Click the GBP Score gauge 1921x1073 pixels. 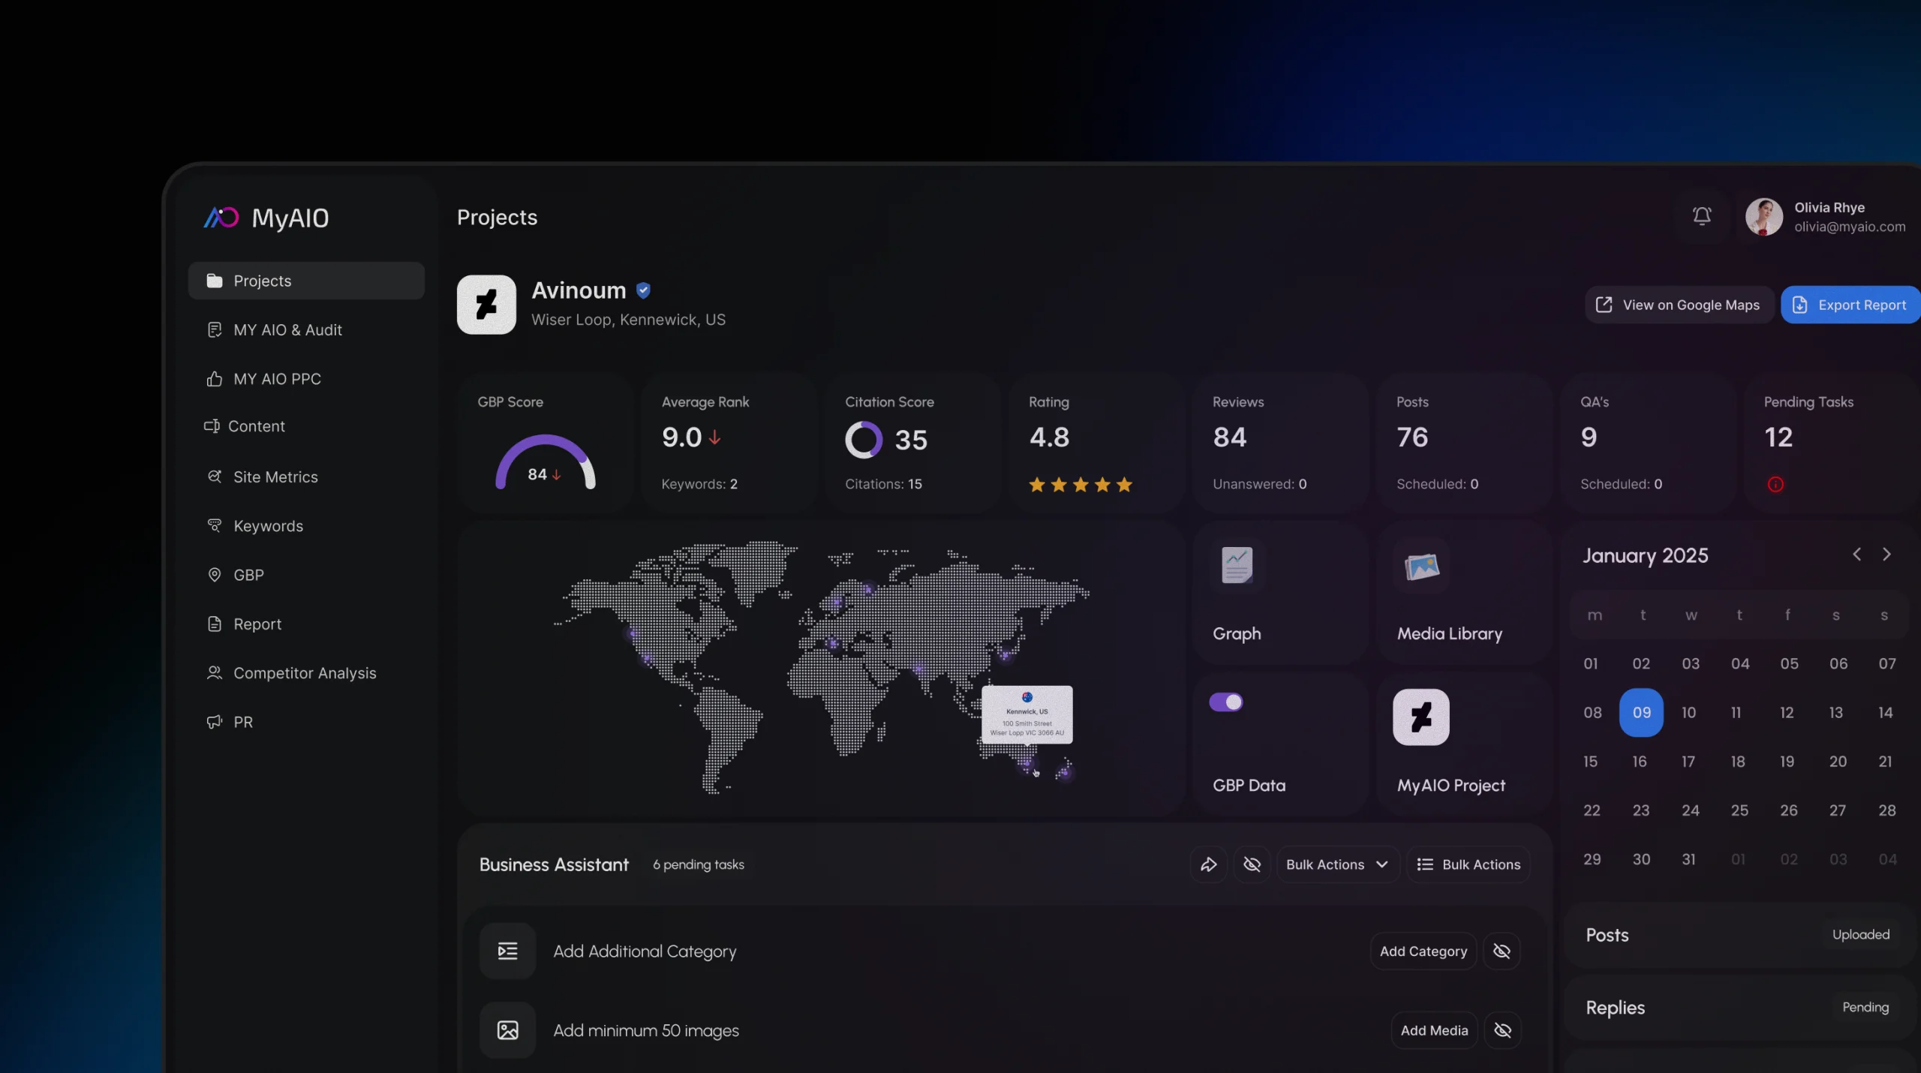pos(546,461)
